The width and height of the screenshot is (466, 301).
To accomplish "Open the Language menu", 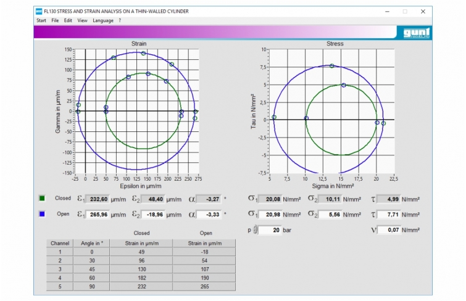I will (103, 20).
